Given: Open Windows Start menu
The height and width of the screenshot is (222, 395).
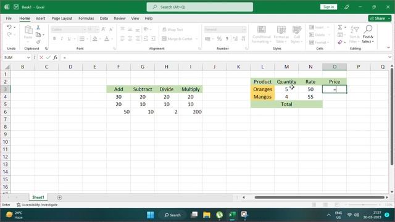Looking at the screenshot, I should pyautogui.click(x=151, y=215).
